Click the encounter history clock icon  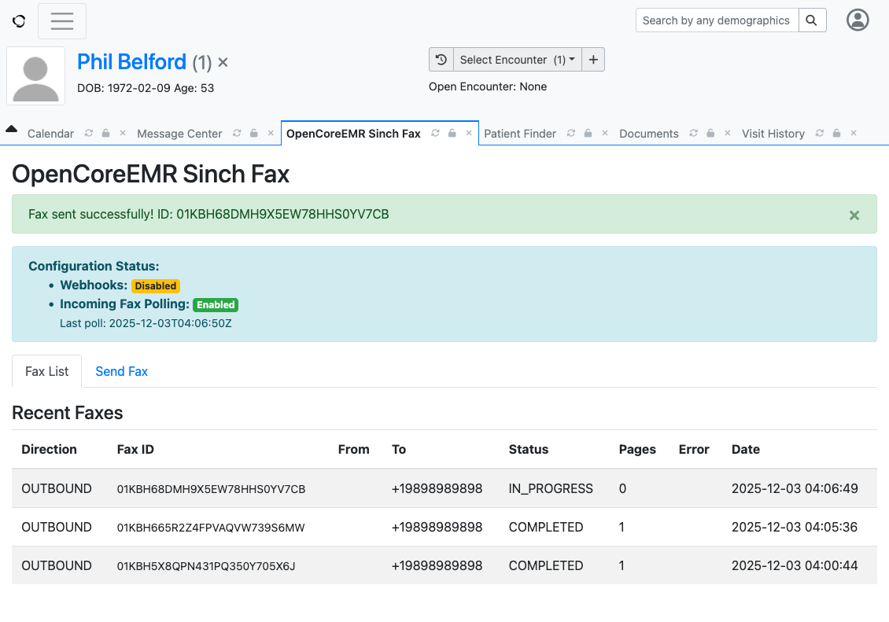[x=441, y=60]
